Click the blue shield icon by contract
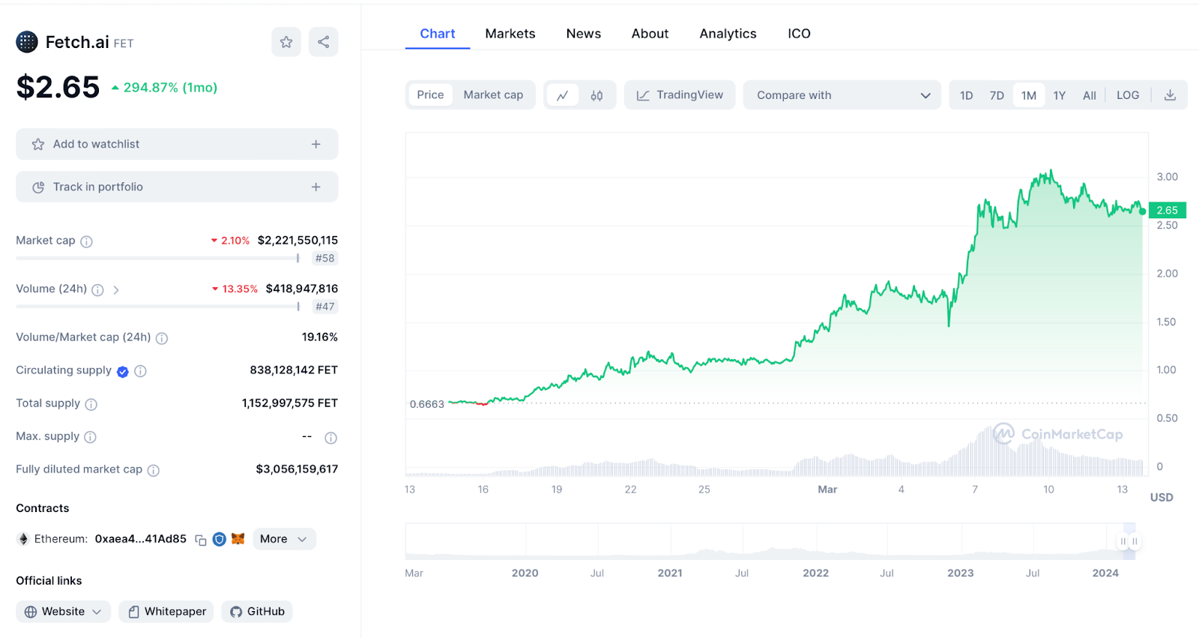This screenshot has height=638, width=1199. [x=220, y=539]
